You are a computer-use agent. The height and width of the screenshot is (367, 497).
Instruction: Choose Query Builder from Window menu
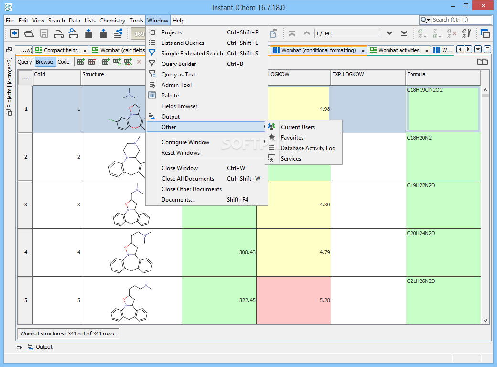pyautogui.click(x=206, y=64)
